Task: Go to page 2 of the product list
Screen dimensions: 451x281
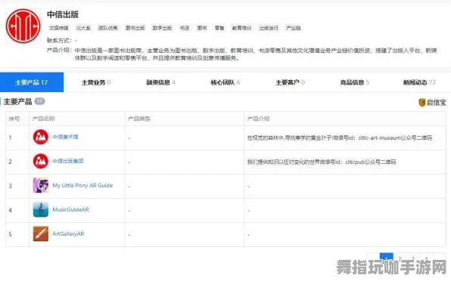Action: point(400,258)
